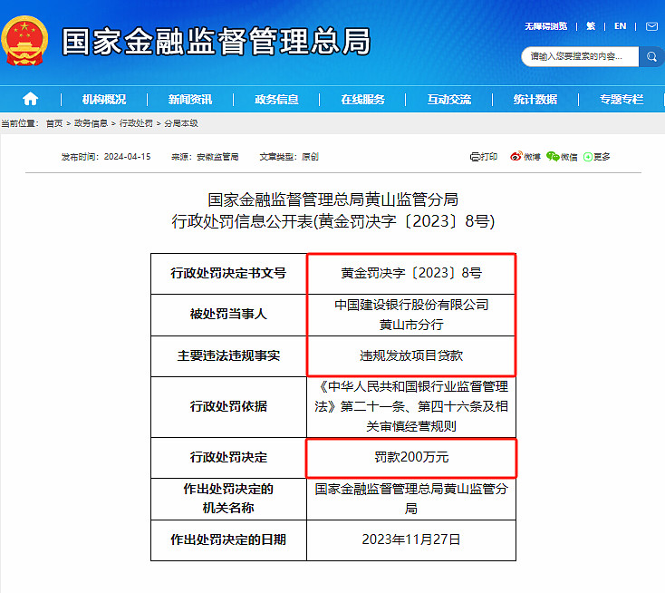Go to 分局本级 in breadcrumb
665x593 pixels.
181,123
